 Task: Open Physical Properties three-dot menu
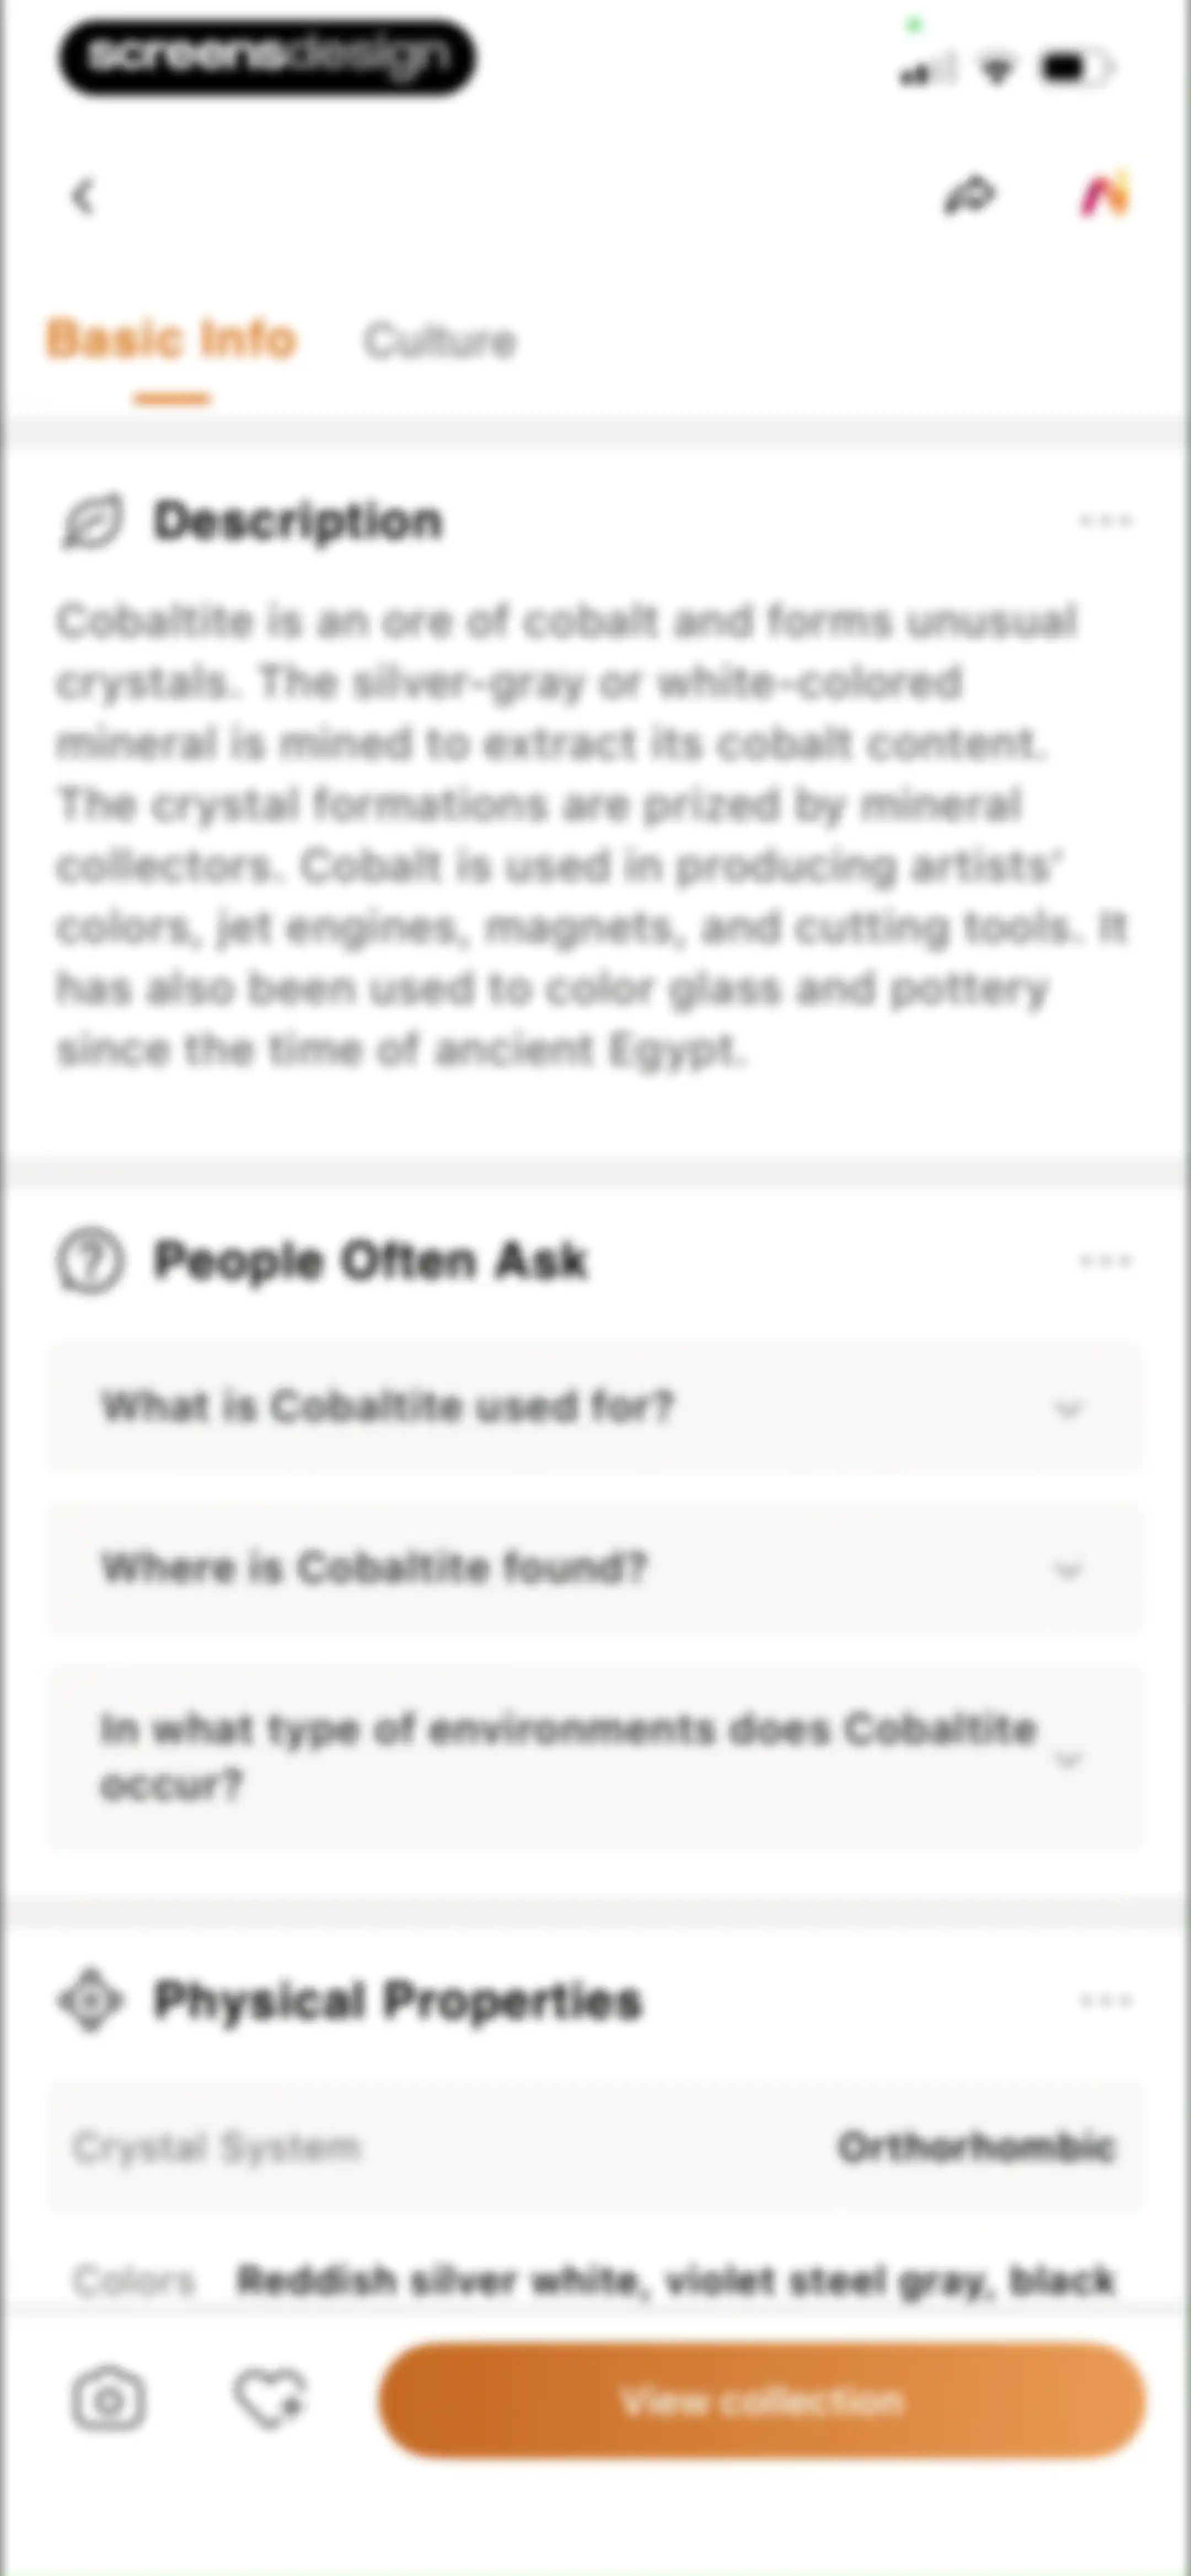click(x=1105, y=2001)
